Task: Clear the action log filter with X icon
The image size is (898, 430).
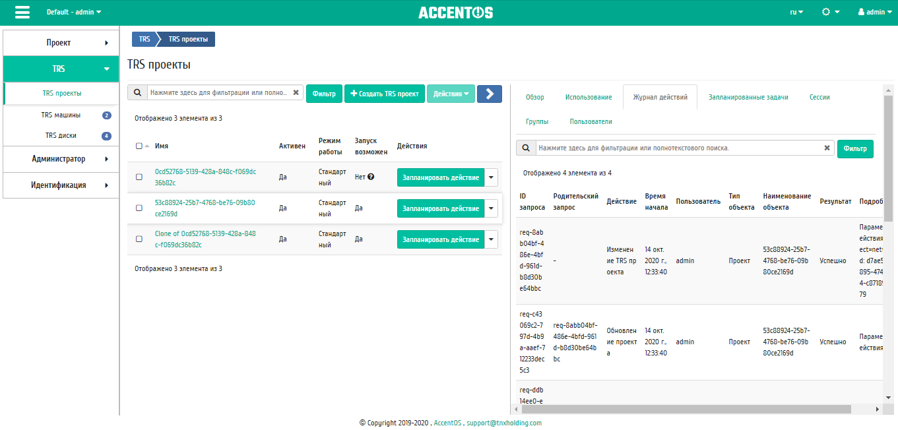Action: pos(827,148)
